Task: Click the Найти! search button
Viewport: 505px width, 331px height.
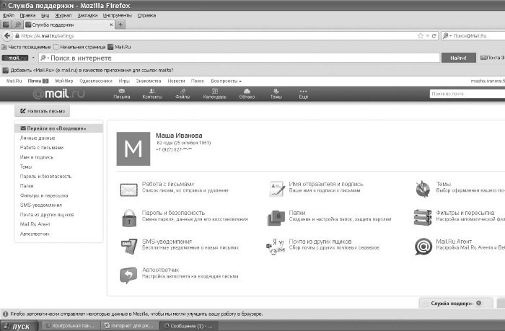Action: [x=458, y=58]
